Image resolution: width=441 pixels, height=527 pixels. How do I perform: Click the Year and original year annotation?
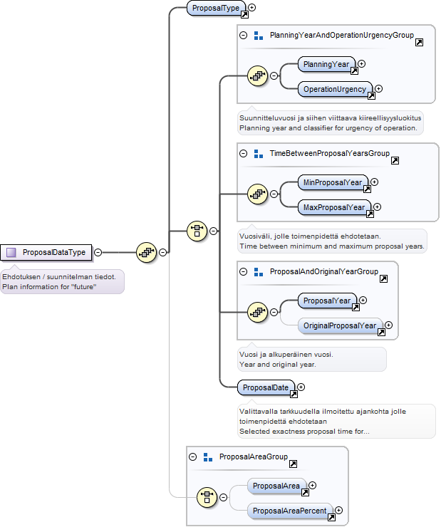312,360
